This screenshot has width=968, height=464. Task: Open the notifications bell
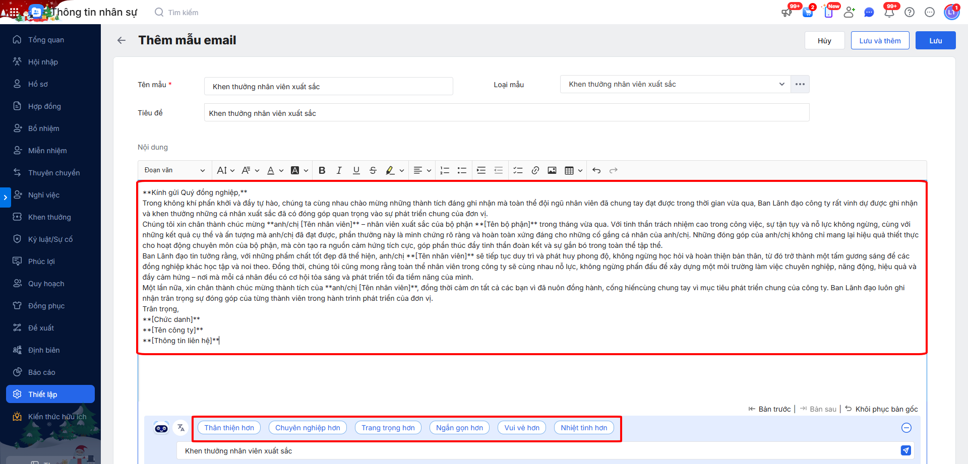[889, 12]
